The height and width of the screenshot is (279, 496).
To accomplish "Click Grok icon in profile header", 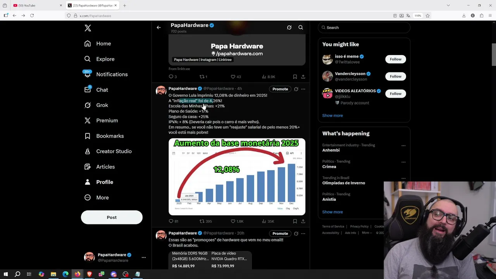I will pos(289,28).
